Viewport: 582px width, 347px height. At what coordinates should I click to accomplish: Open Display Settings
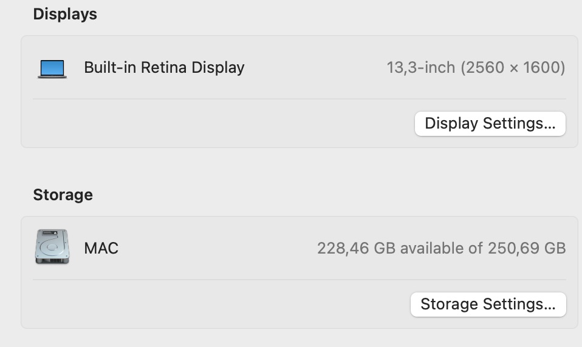coord(490,124)
